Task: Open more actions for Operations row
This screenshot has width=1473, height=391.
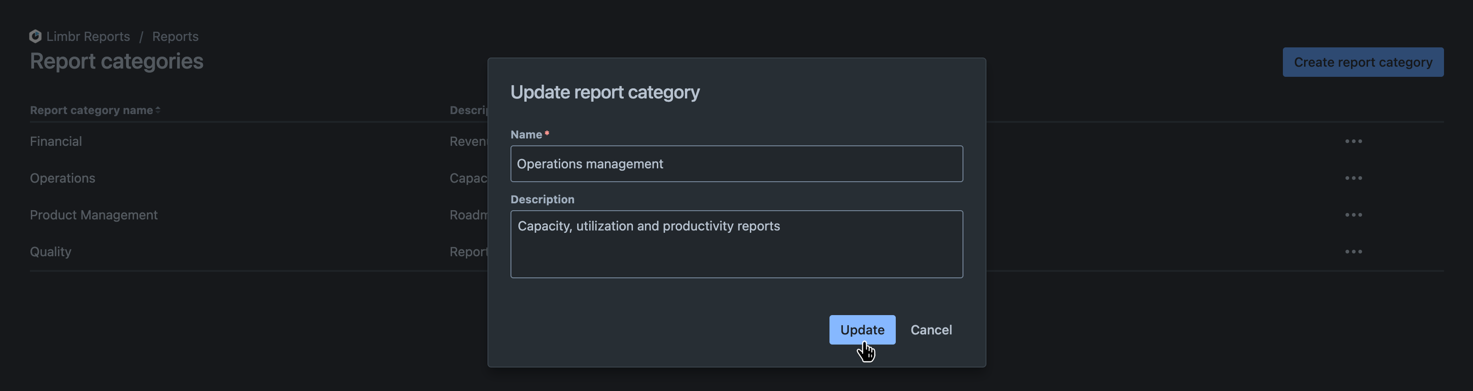Action: point(1353,178)
